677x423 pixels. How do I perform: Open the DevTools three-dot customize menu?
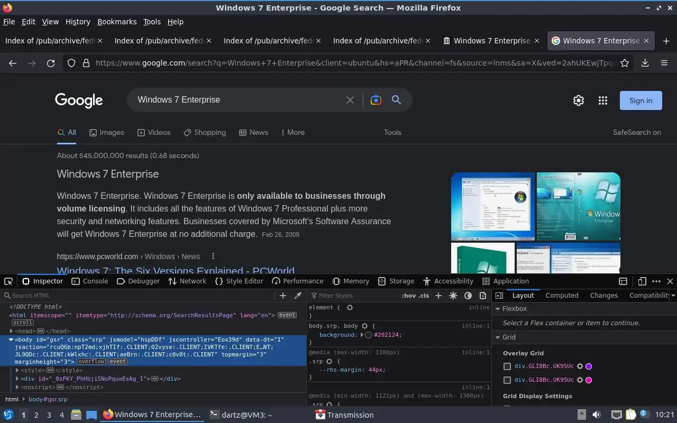click(656, 281)
